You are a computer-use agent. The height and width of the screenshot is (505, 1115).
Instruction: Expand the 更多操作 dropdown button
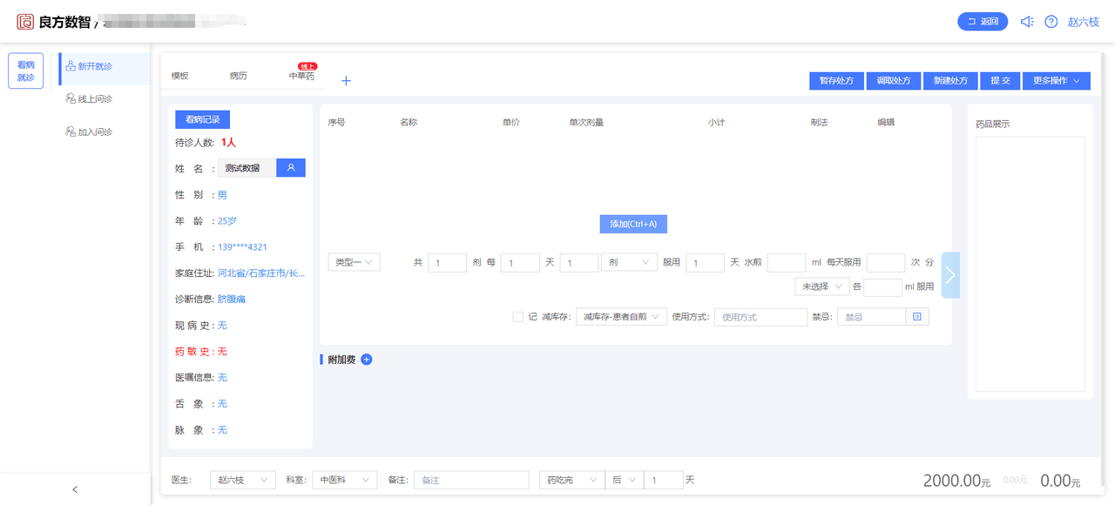click(x=1056, y=80)
